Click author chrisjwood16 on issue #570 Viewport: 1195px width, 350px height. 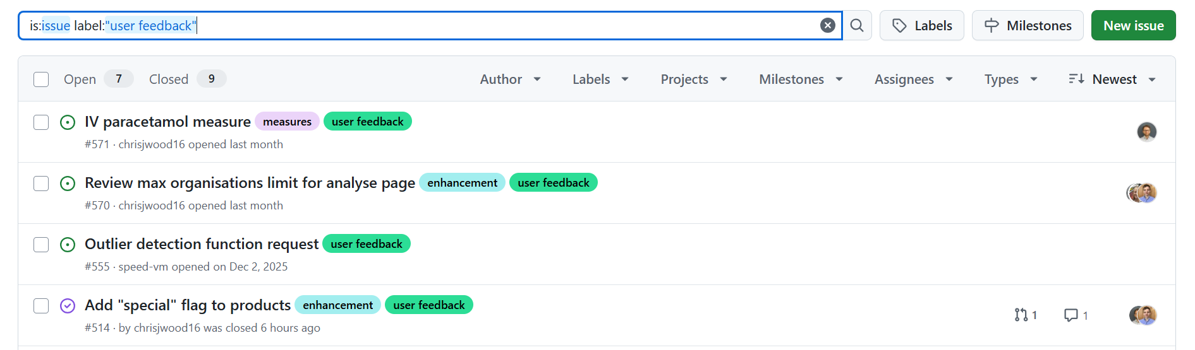tap(152, 206)
